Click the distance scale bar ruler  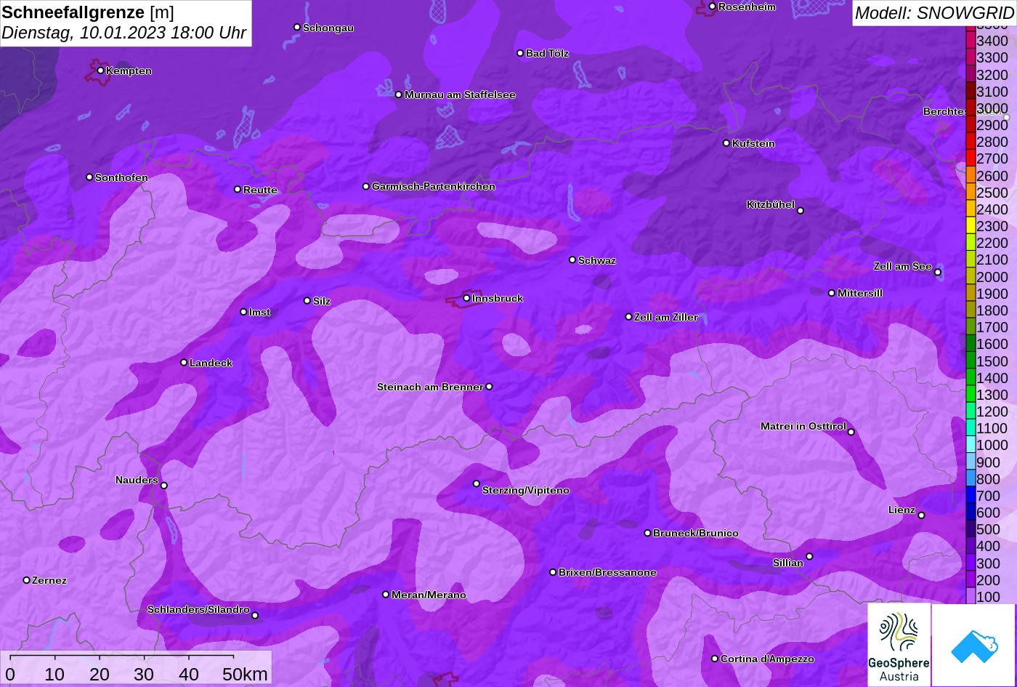[x=121, y=657]
